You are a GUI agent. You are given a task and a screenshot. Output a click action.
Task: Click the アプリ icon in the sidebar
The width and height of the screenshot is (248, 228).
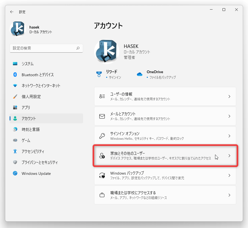[x=15, y=107]
